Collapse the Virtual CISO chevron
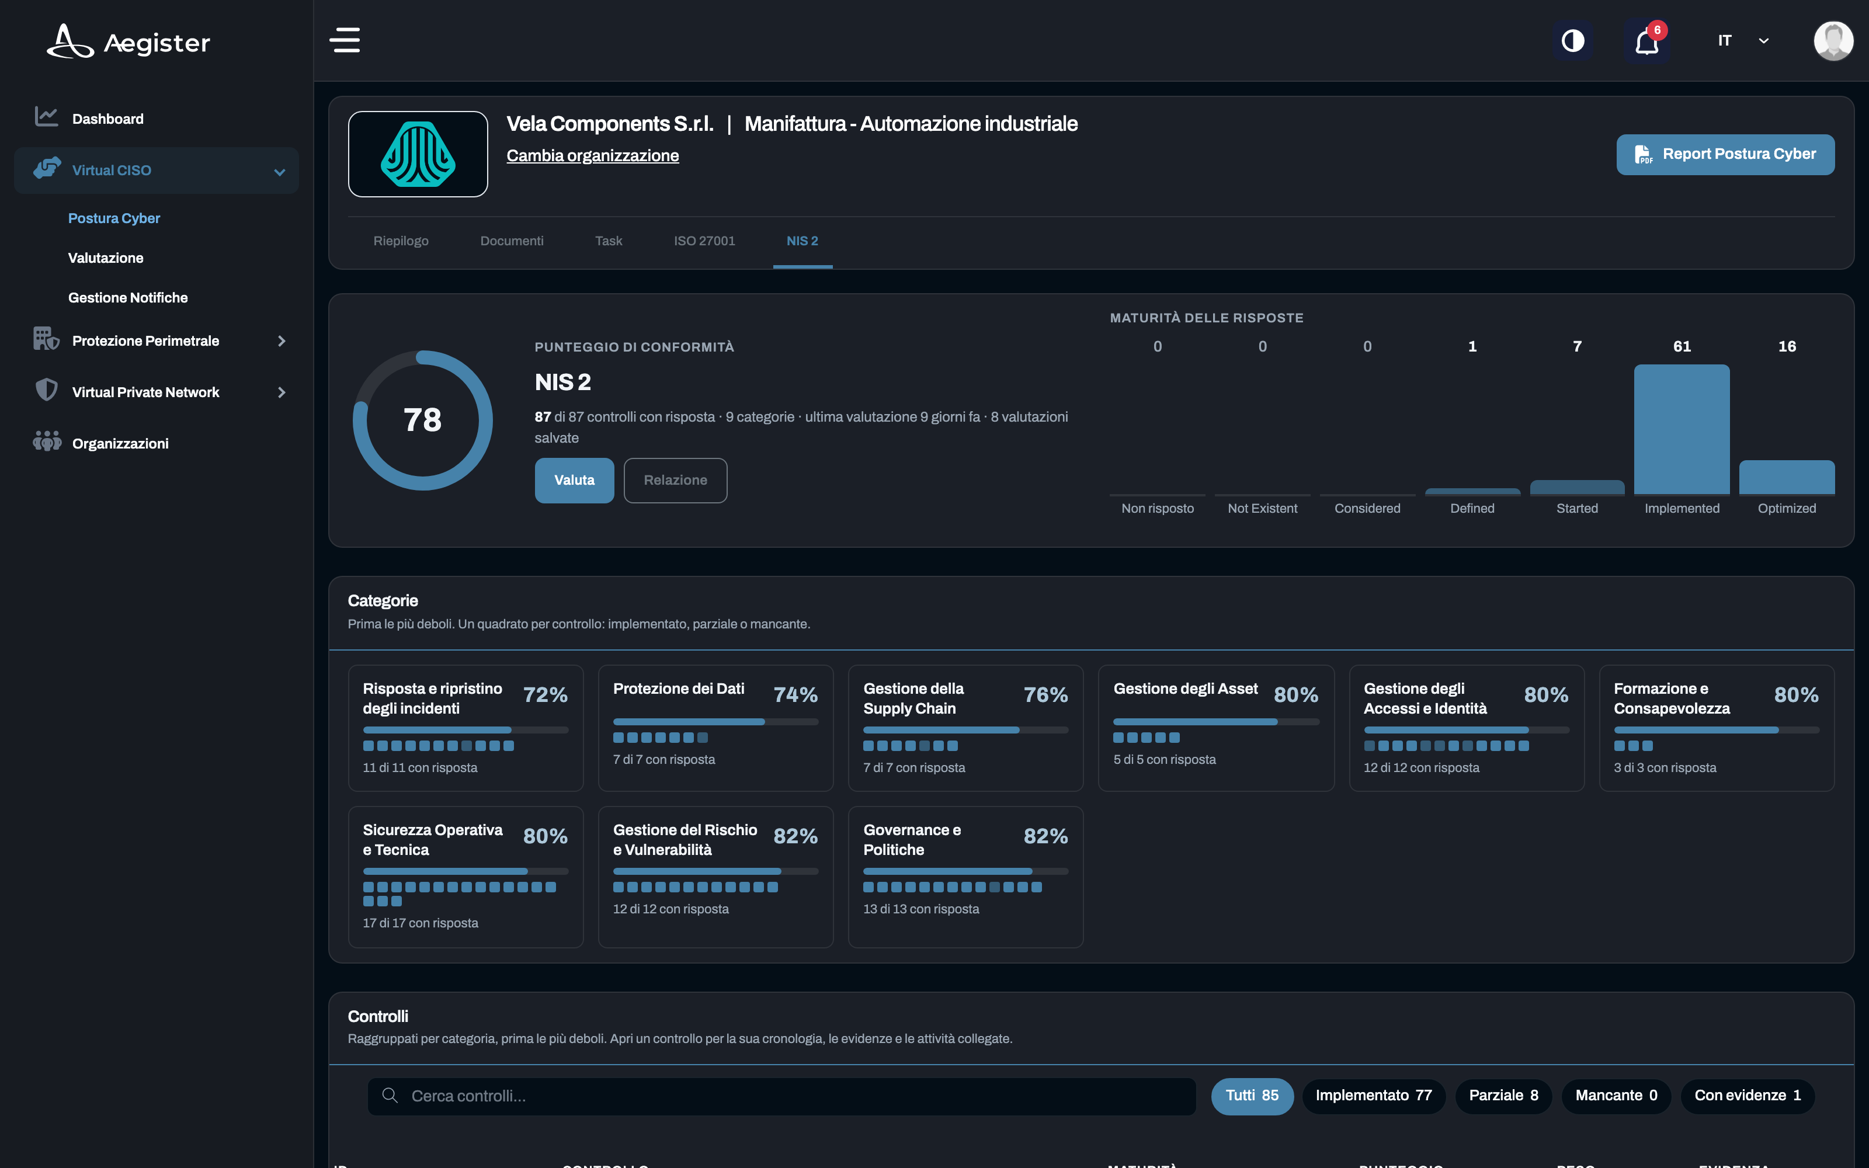This screenshot has height=1168, width=1869. pos(280,172)
